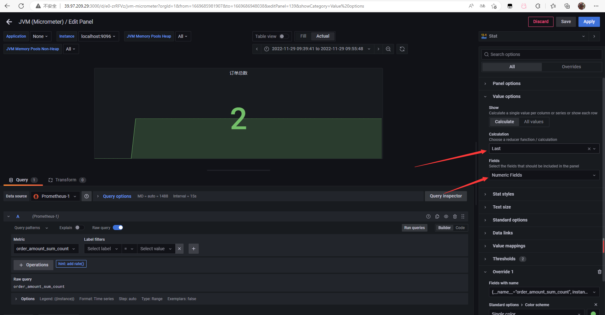
Task: Enable the Explain switch
Action: point(79,227)
